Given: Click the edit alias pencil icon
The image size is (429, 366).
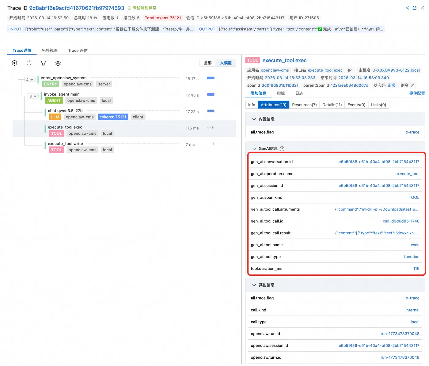Looking at the screenshot, I should click(x=412, y=85).
